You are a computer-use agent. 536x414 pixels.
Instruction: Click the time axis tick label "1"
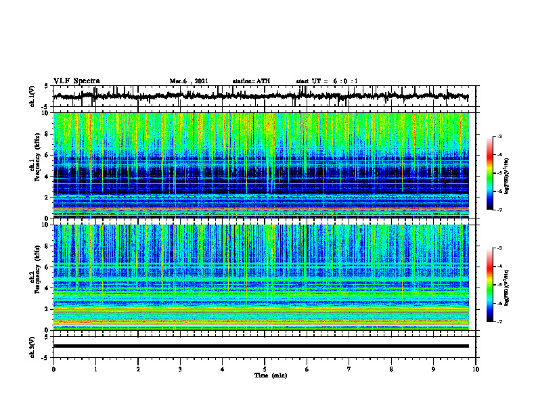click(95, 369)
